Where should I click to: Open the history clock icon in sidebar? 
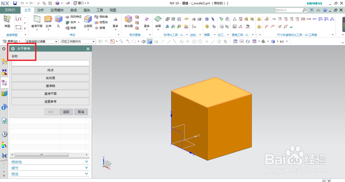(4, 134)
